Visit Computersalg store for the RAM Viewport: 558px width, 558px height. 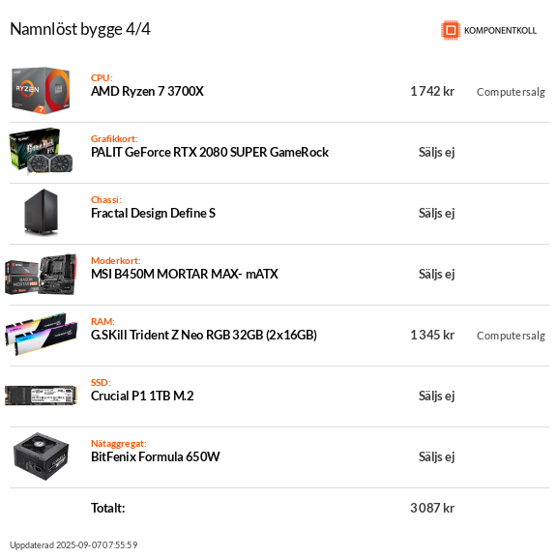(511, 336)
